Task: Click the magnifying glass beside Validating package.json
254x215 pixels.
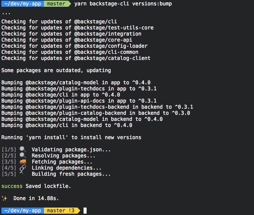Action: tap(23, 149)
